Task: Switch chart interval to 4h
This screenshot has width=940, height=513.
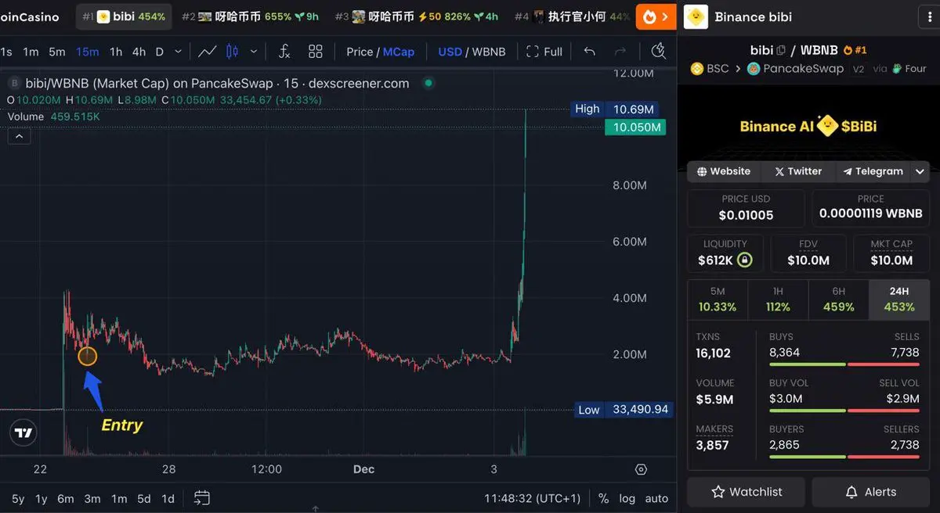Action: pyautogui.click(x=139, y=52)
